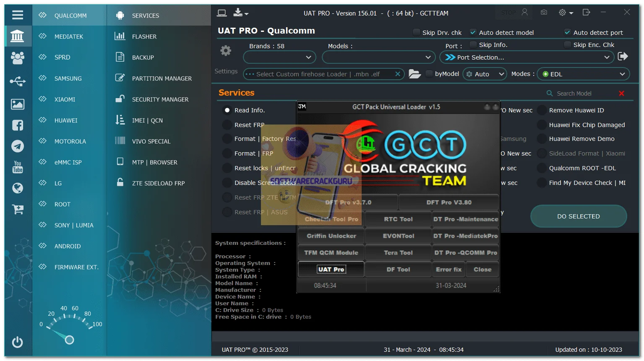Image resolution: width=644 pixels, height=361 pixels.
Task: Open the Modes EDL dropdown
Action: click(584, 74)
